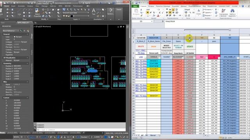This screenshot has width=250, height=140.
Task: Click the UPDATE button in the sheet
Action: click(x=190, y=47)
